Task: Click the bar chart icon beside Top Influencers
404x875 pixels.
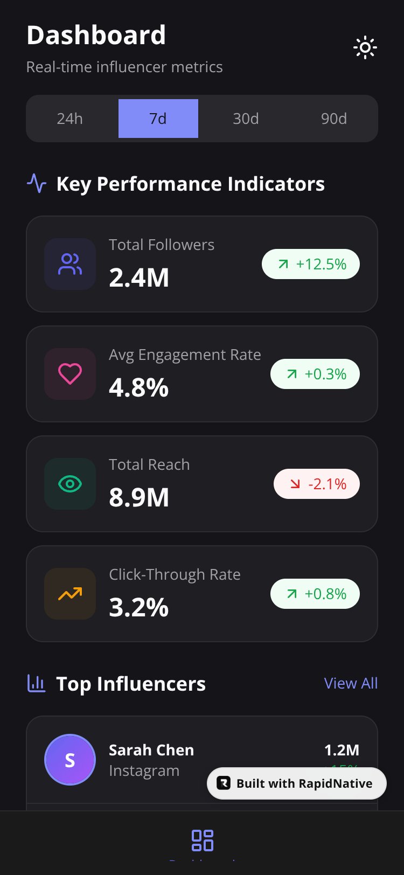Action: point(37,683)
